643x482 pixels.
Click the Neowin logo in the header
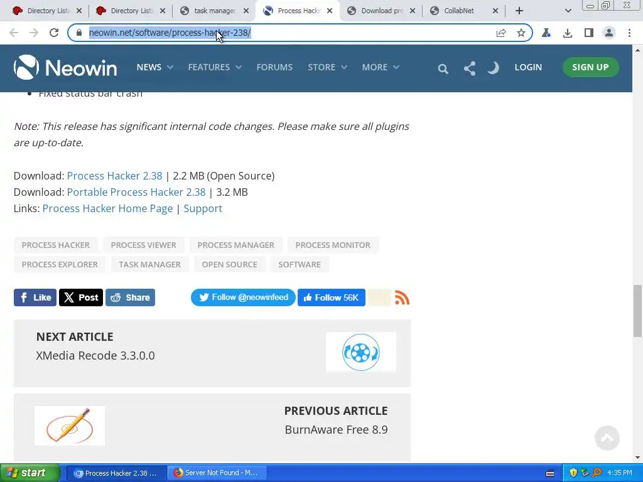tap(65, 67)
